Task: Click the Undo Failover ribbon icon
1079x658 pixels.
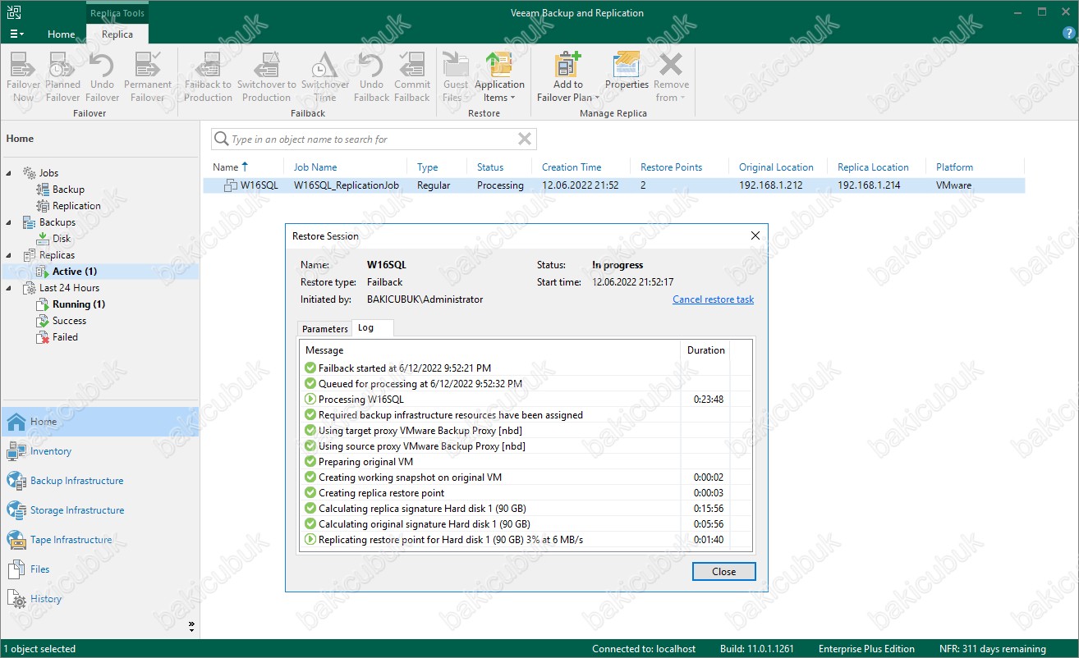Action: pos(102,76)
